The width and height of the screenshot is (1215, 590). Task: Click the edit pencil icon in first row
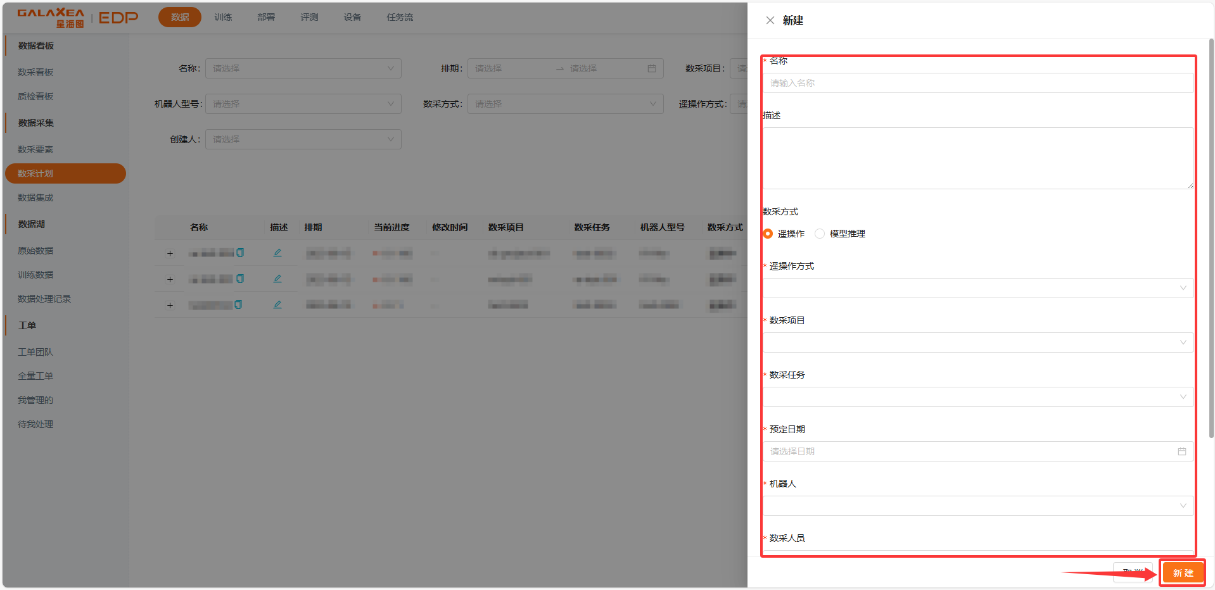point(277,253)
